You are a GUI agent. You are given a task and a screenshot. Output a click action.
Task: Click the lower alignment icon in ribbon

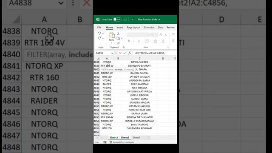[173, 41]
